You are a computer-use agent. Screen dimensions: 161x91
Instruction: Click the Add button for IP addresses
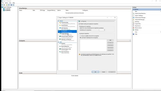(110, 40)
